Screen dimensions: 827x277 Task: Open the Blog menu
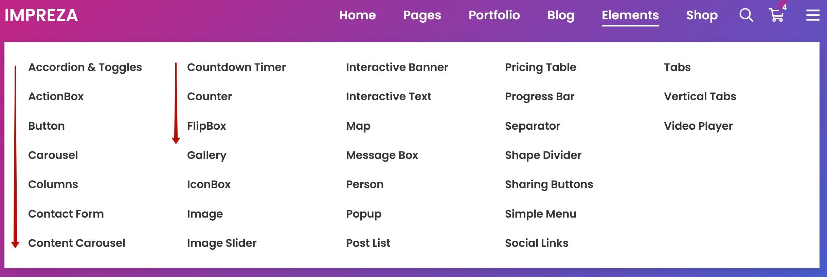(x=561, y=16)
